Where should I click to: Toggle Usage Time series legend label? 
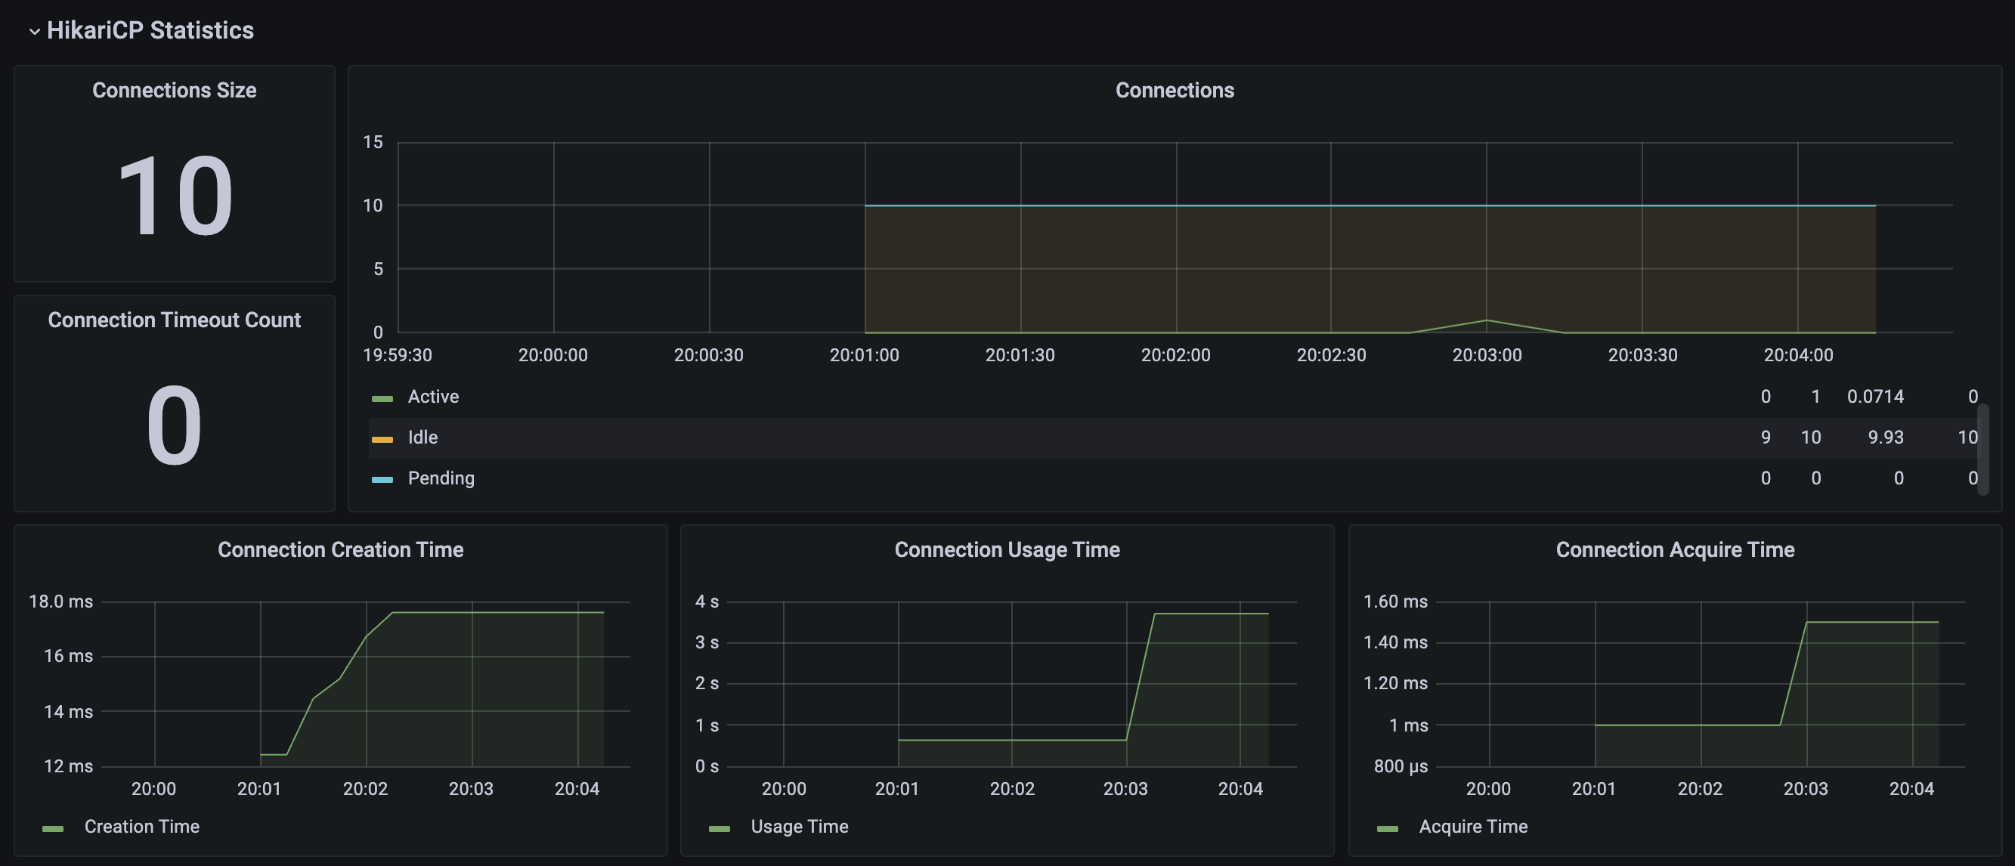coord(800,826)
